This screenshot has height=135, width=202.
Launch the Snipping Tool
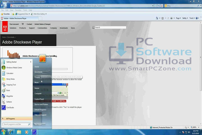17,85
